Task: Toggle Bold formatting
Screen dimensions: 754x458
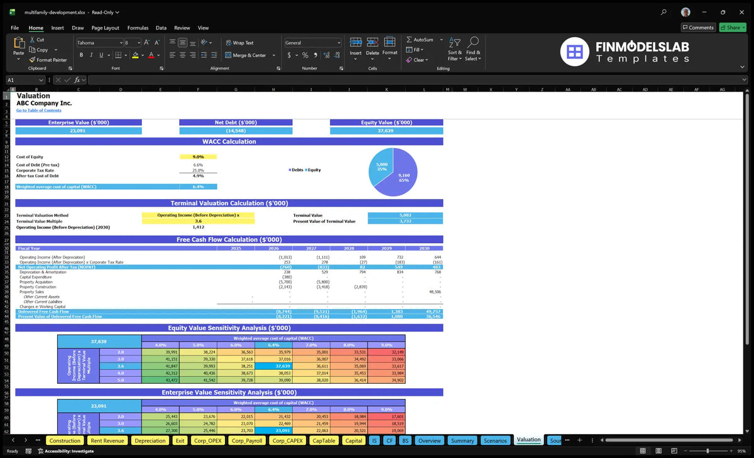Action: [x=82, y=55]
